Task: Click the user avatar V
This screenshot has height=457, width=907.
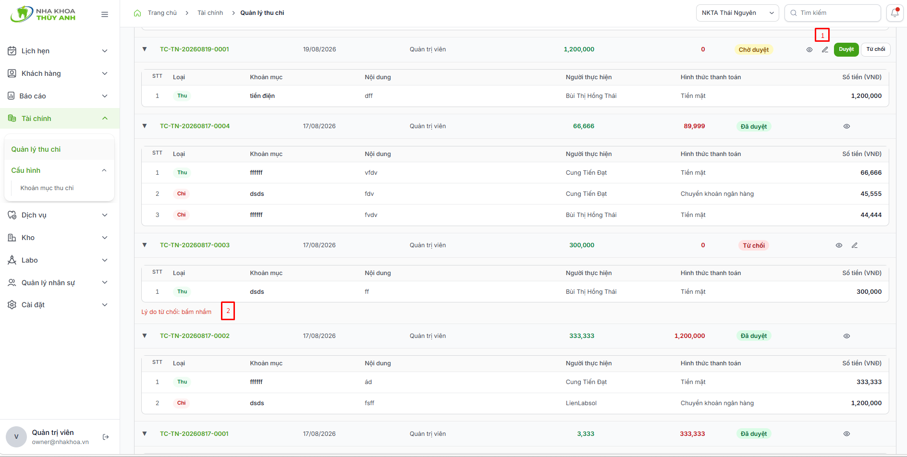Action: (x=16, y=437)
